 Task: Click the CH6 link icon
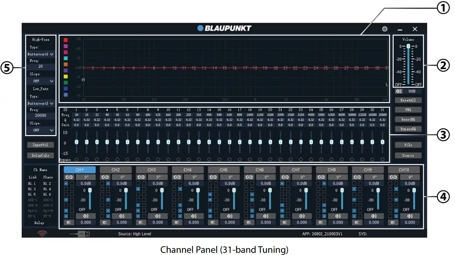pyautogui.click(x=249, y=177)
